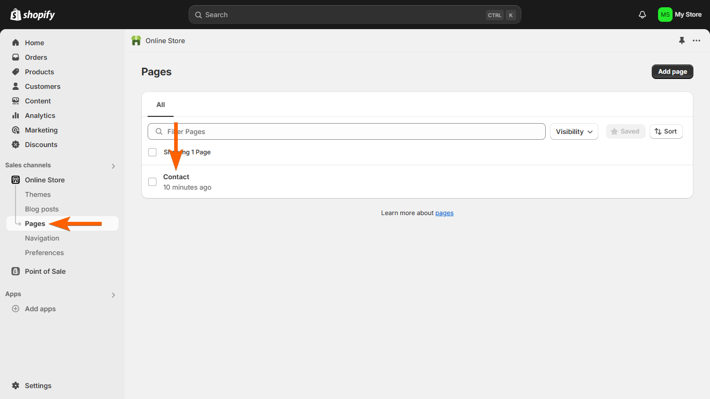Click the Add apps plus icon
The height and width of the screenshot is (399, 710).
pyautogui.click(x=16, y=309)
